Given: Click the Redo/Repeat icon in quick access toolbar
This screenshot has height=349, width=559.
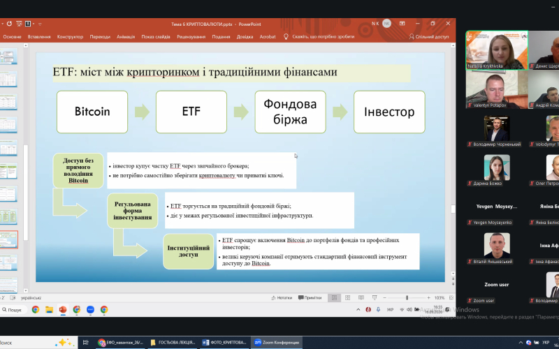Looking at the screenshot, I should tap(9, 24).
